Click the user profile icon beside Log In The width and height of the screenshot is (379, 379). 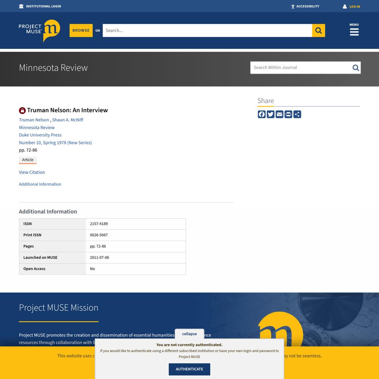(x=345, y=6)
